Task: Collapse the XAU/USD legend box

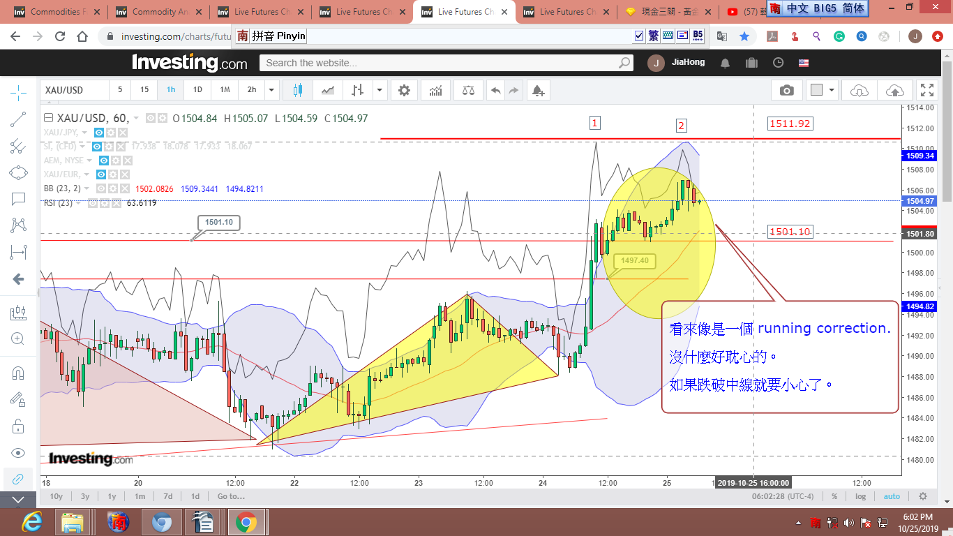Action: [x=47, y=118]
